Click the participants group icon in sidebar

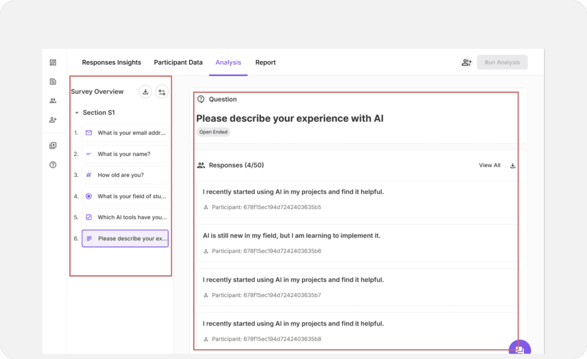(53, 101)
